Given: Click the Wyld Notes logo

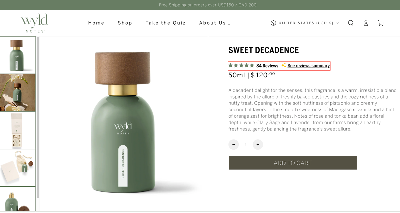Looking at the screenshot, I should (x=34, y=22).
